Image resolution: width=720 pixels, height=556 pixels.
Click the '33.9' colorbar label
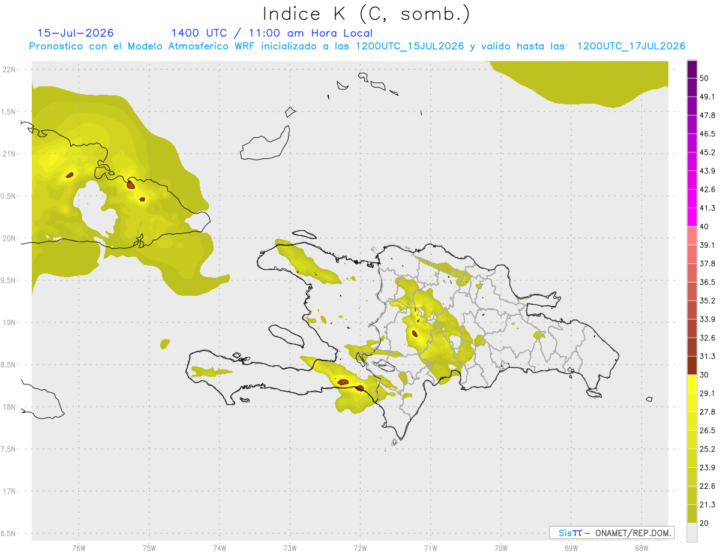tap(707, 319)
